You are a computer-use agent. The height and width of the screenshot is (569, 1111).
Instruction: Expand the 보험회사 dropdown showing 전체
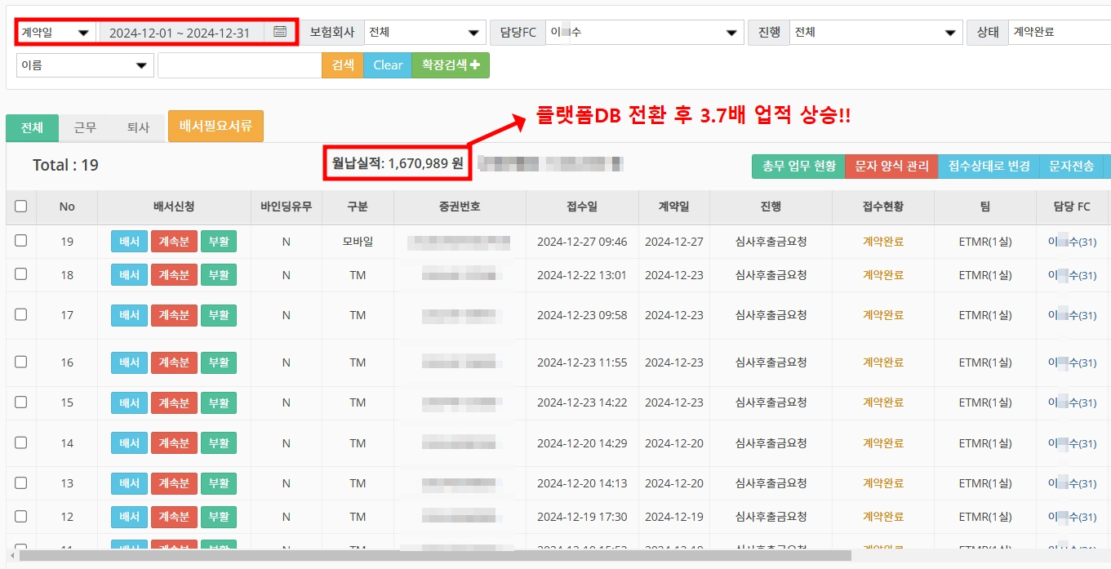[424, 31]
